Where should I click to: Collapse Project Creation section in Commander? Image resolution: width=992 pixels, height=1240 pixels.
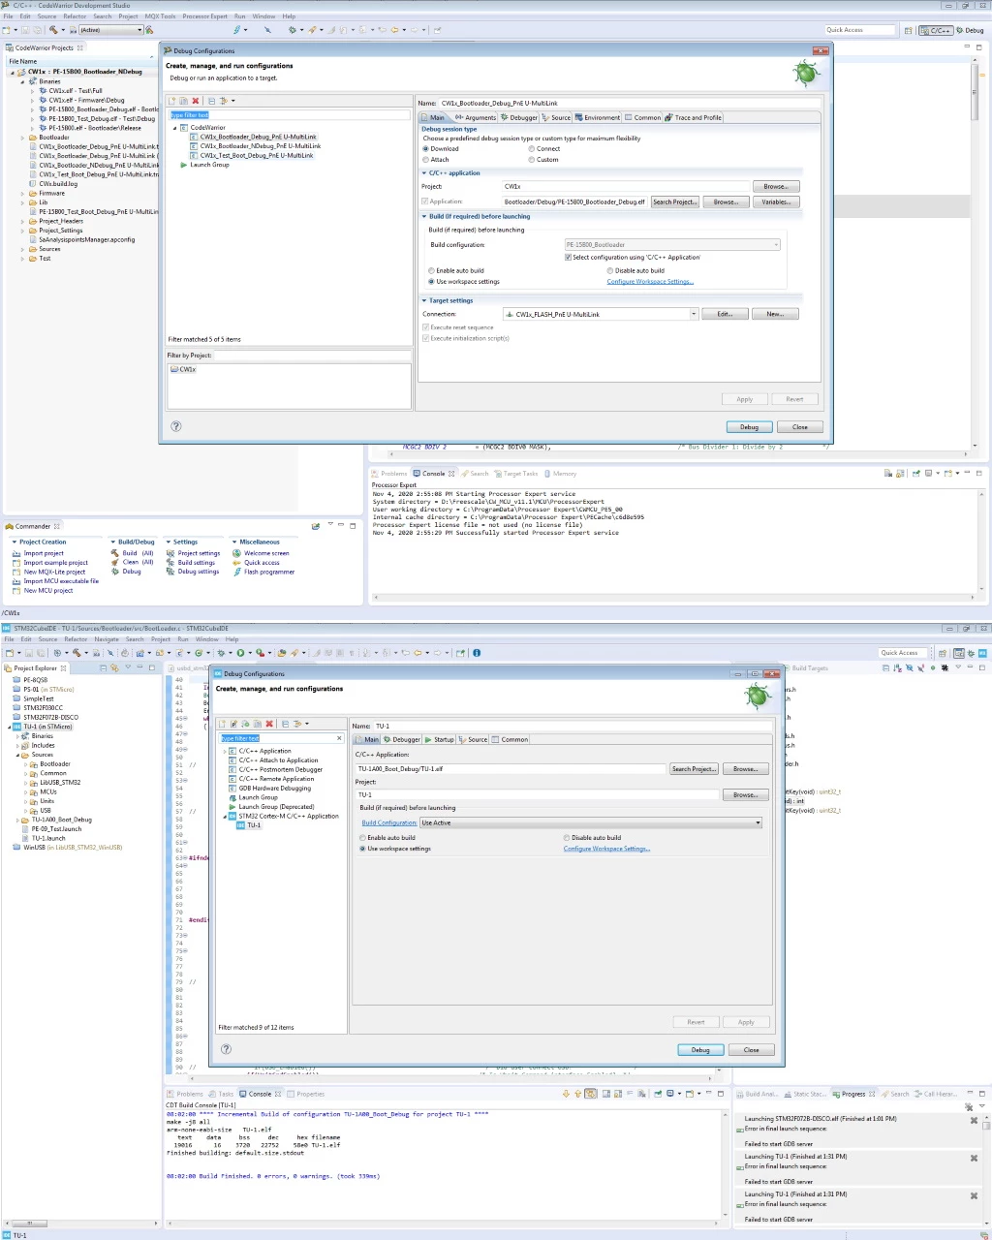(15, 542)
